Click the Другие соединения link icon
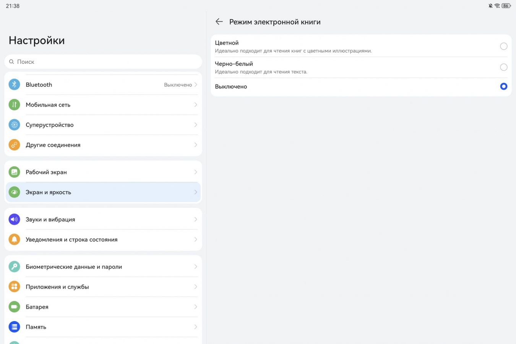Viewport: 516px width, 344px height. click(14, 145)
